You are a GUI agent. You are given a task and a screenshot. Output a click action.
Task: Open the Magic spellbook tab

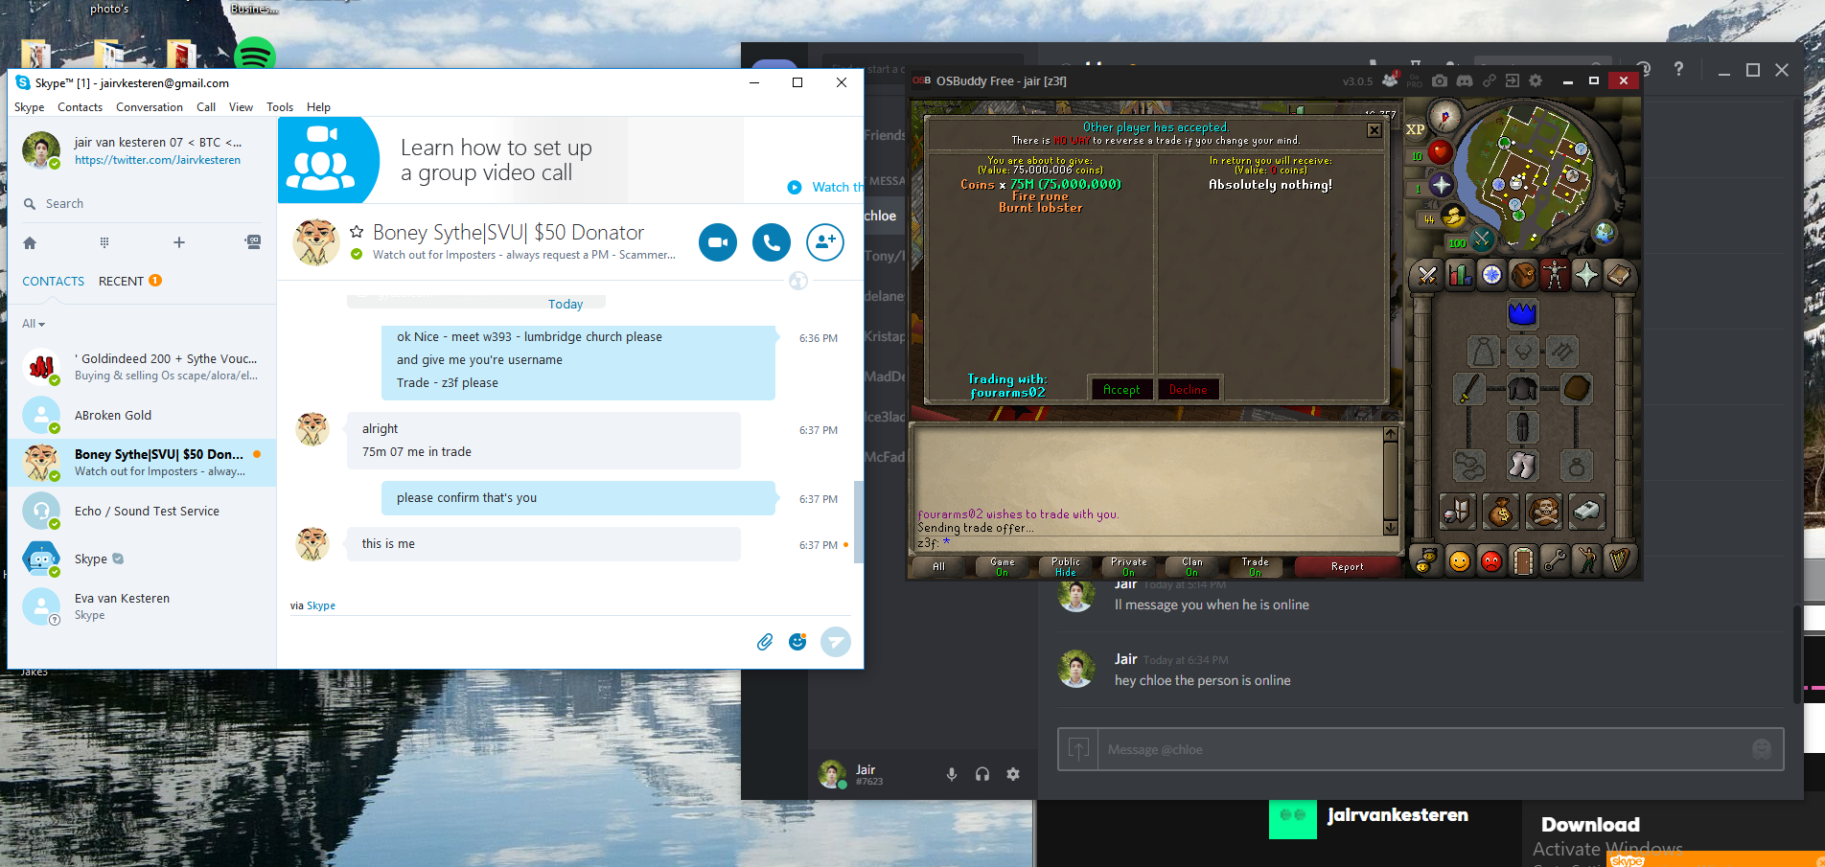click(1618, 276)
